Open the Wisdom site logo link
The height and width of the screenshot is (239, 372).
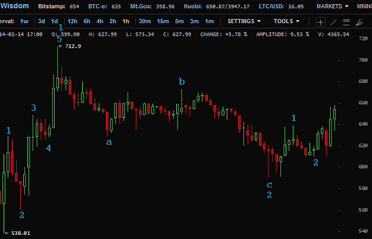[14, 6]
